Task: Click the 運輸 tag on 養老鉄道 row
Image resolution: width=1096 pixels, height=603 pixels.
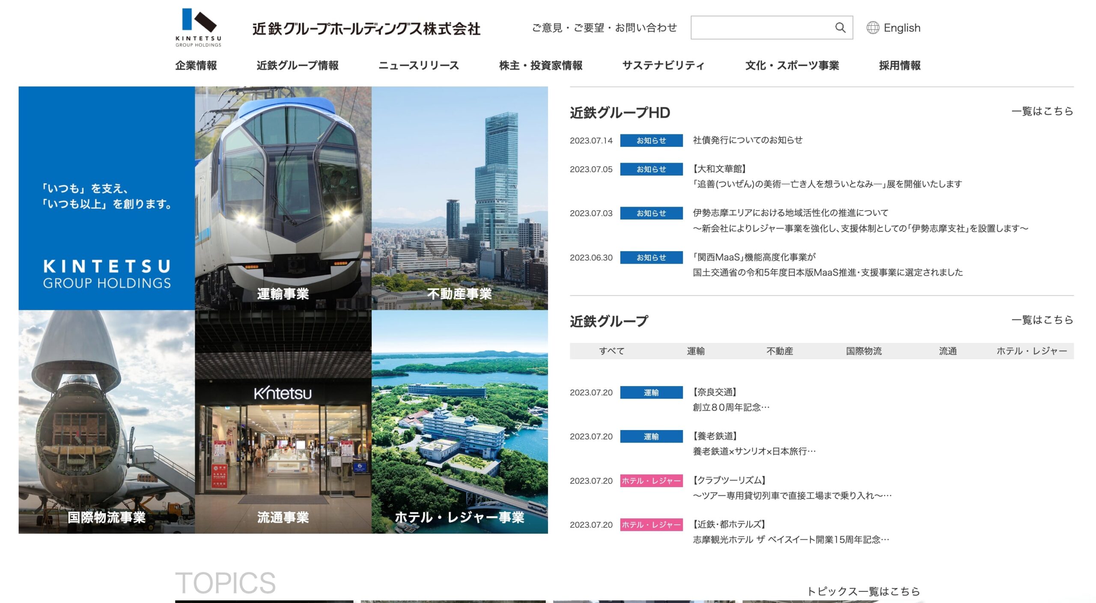Action: [x=651, y=437]
